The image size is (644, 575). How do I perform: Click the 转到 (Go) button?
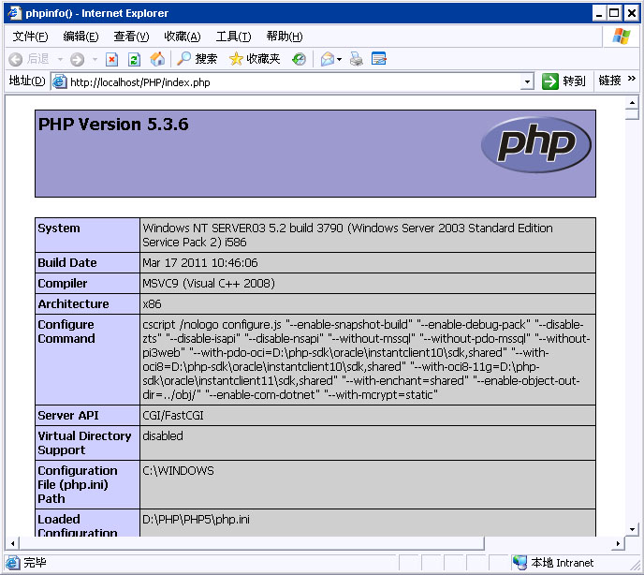point(564,81)
